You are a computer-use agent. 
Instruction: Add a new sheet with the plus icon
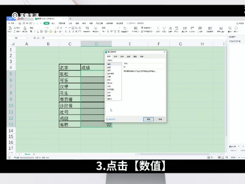tap(34, 154)
